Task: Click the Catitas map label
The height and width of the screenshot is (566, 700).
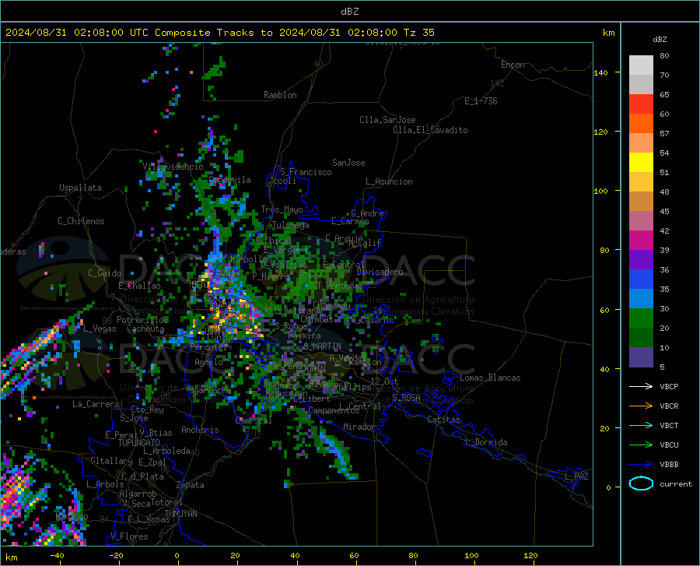Action: point(443,420)
